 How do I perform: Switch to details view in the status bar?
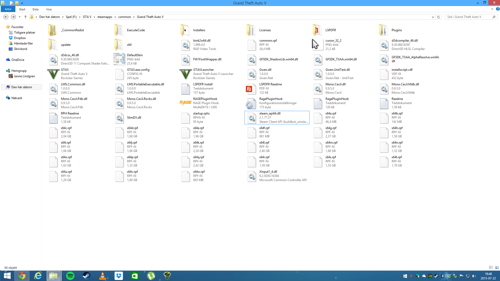(491, 267)
